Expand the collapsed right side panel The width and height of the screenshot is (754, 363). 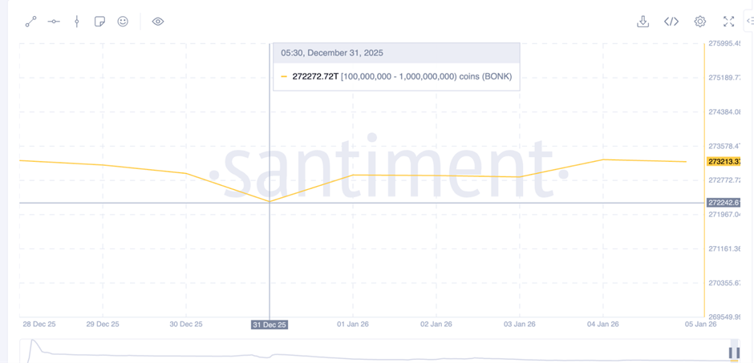click(x=749, y=22)
